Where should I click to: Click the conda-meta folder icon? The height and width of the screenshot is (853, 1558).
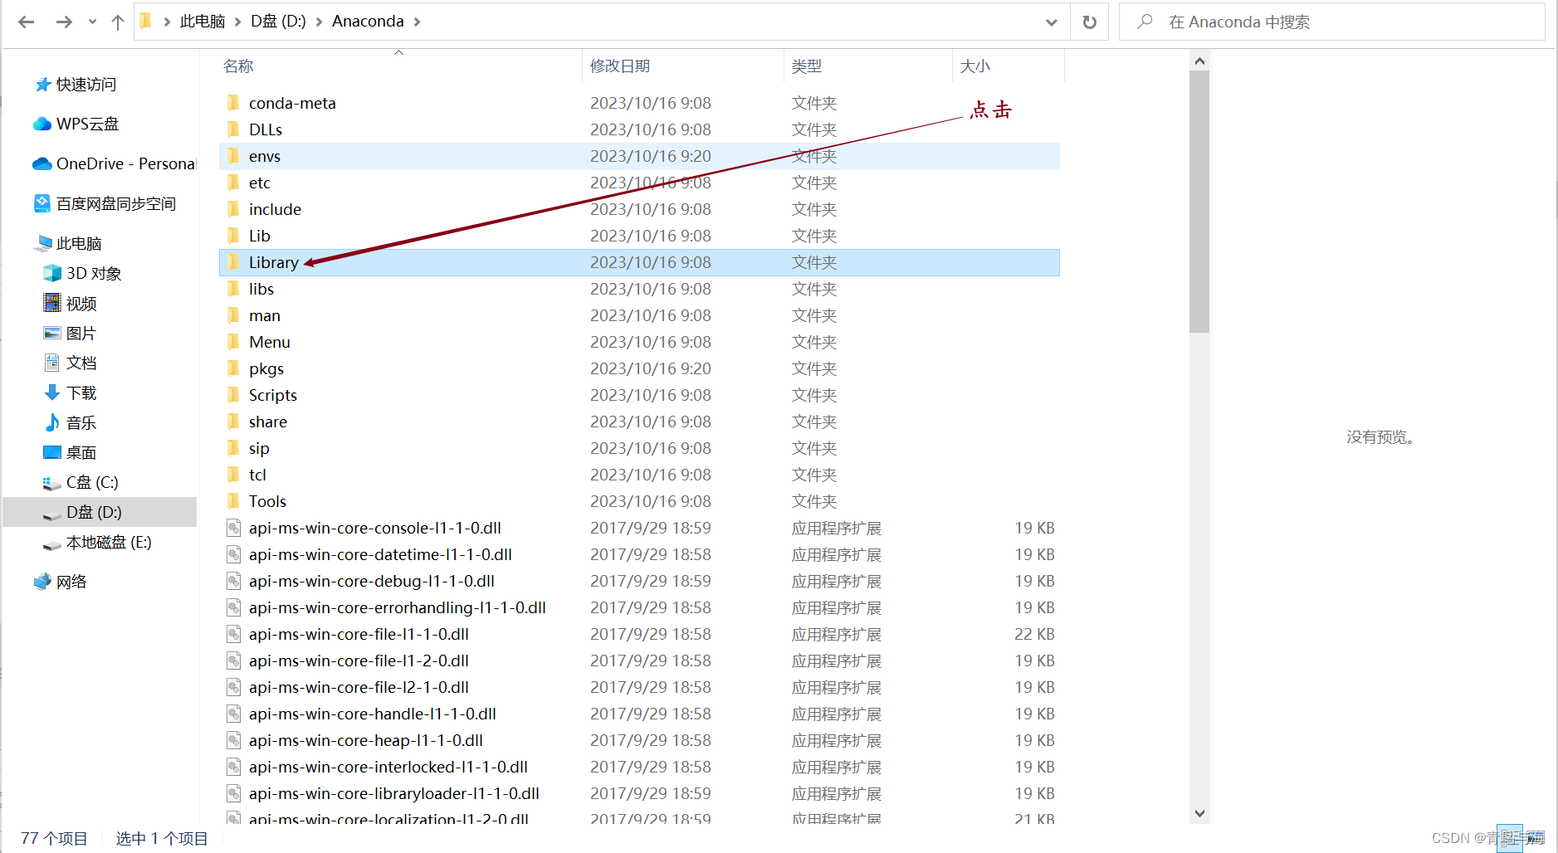233,103
